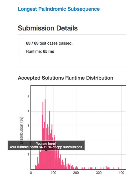Viewport: 126px width, 177px height.
Task: Open the Longest Palindromic Subsequence problem link
Action: coord(59,9)
